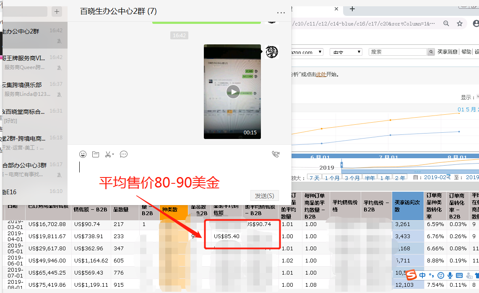Sort by the 平均销售价格 column header
Image resolution: width=479 pixels, height=293 pixels.
click(x=345, y=206)
